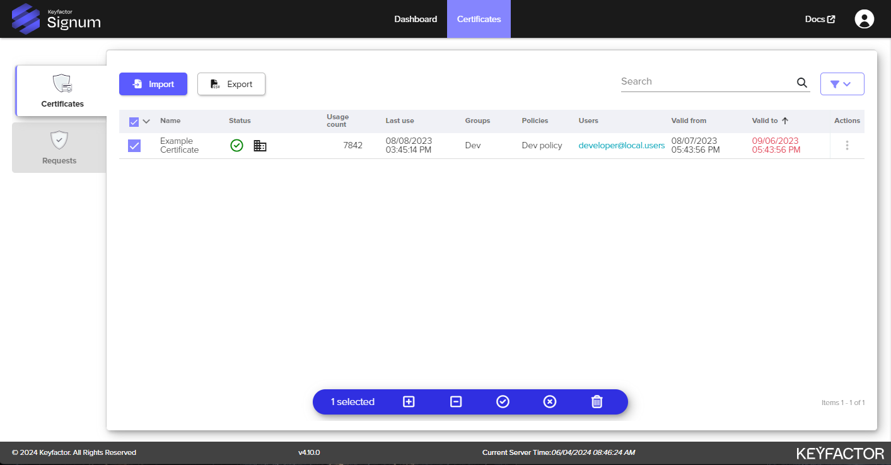Open developer@local.users link
This screenshot has width=891, height=465.
tap(621, 146)
